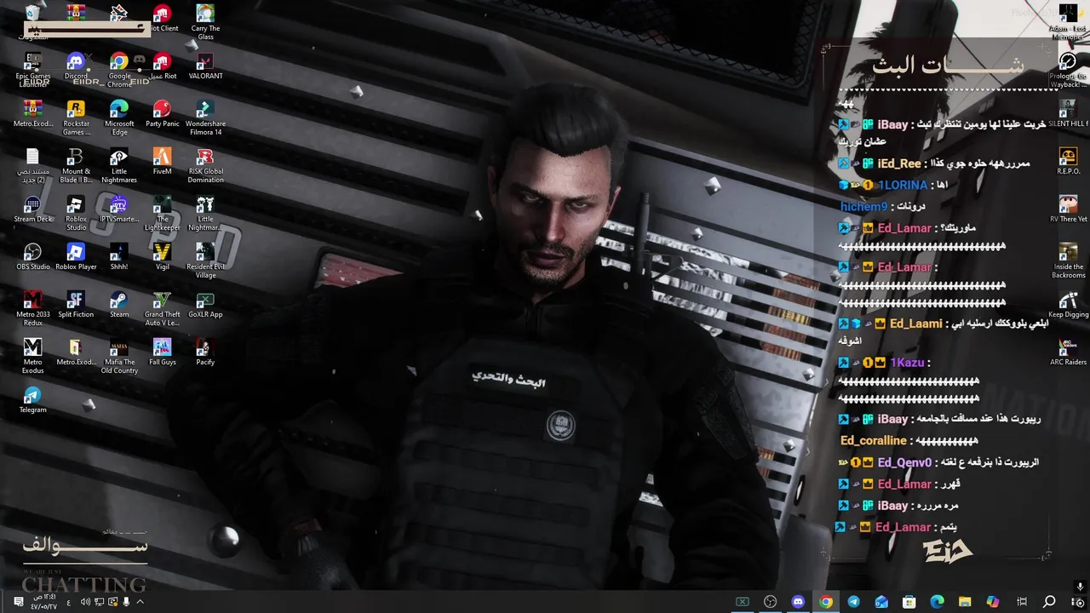Open Outlook mail from the taskbar
1090x613 pixels.
(881, 602)
